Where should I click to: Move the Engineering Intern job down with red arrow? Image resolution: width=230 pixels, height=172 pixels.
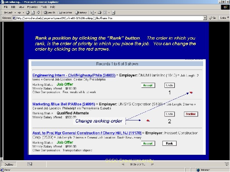(191, 93)
